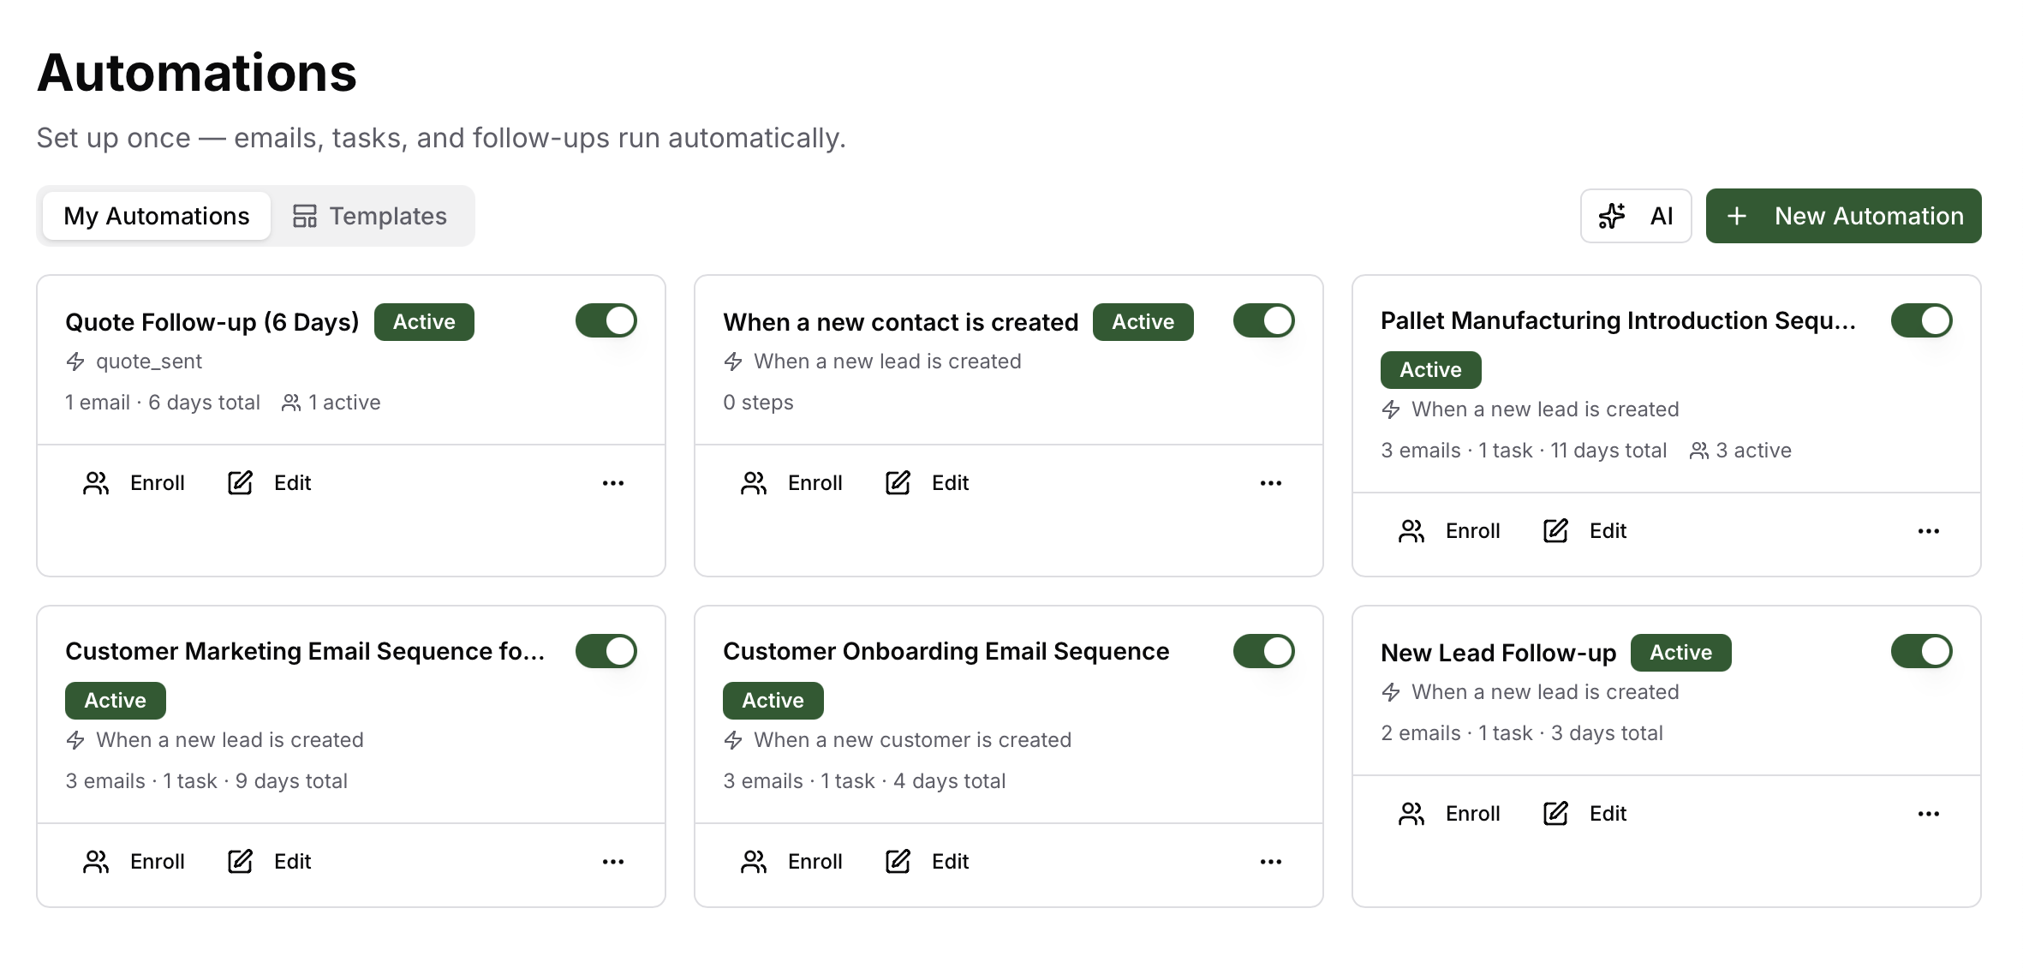Enroll contacts in Quote Follow-up (6 Days)
Screen dimensions: 2023x980
134,483
